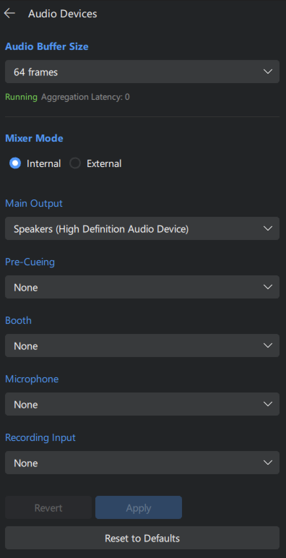Click the chevron on the Booth dropdown
The image size is (286, 558).
(268, 345)
